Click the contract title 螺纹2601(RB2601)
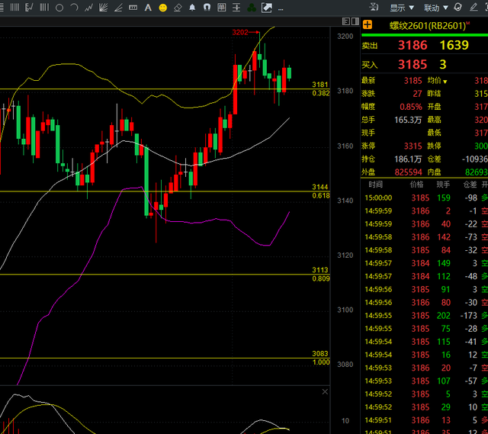Screen dimensions: 488x434 (429, 25)
